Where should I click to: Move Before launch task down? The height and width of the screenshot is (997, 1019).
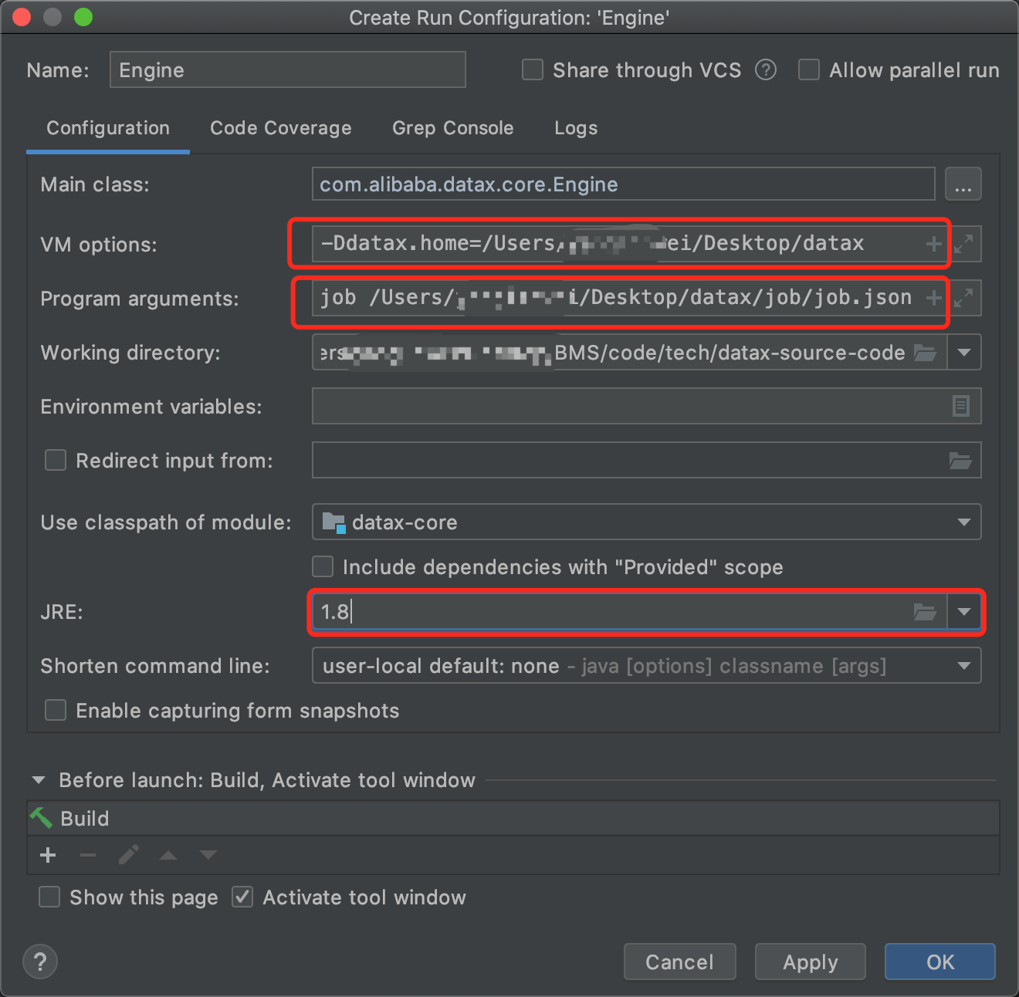tap(208, 855)
